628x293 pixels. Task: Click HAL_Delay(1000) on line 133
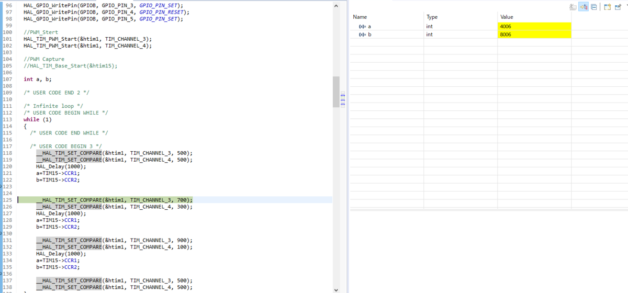pyautogui.click(x=61, y=254)
